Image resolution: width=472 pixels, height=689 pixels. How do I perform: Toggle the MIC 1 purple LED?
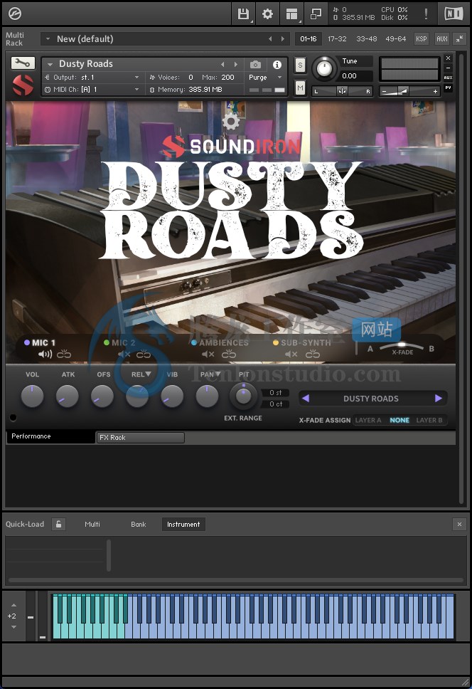27,342
